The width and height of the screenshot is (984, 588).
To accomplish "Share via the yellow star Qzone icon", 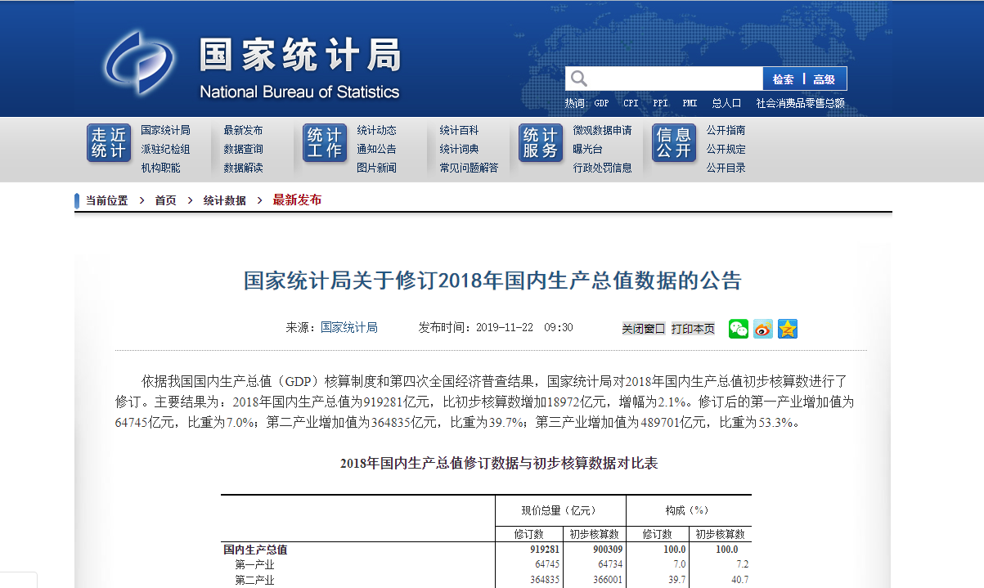I will [x=788, y=329].
